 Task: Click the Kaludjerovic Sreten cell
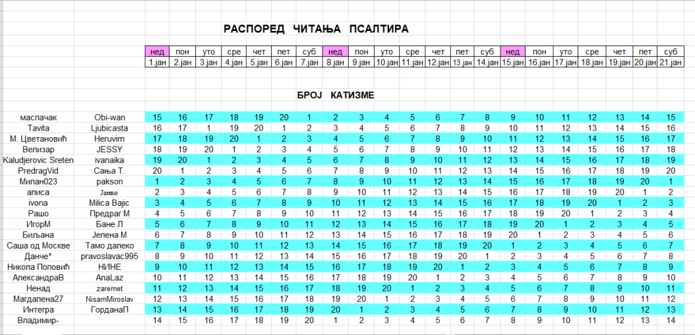coord(38,160)
